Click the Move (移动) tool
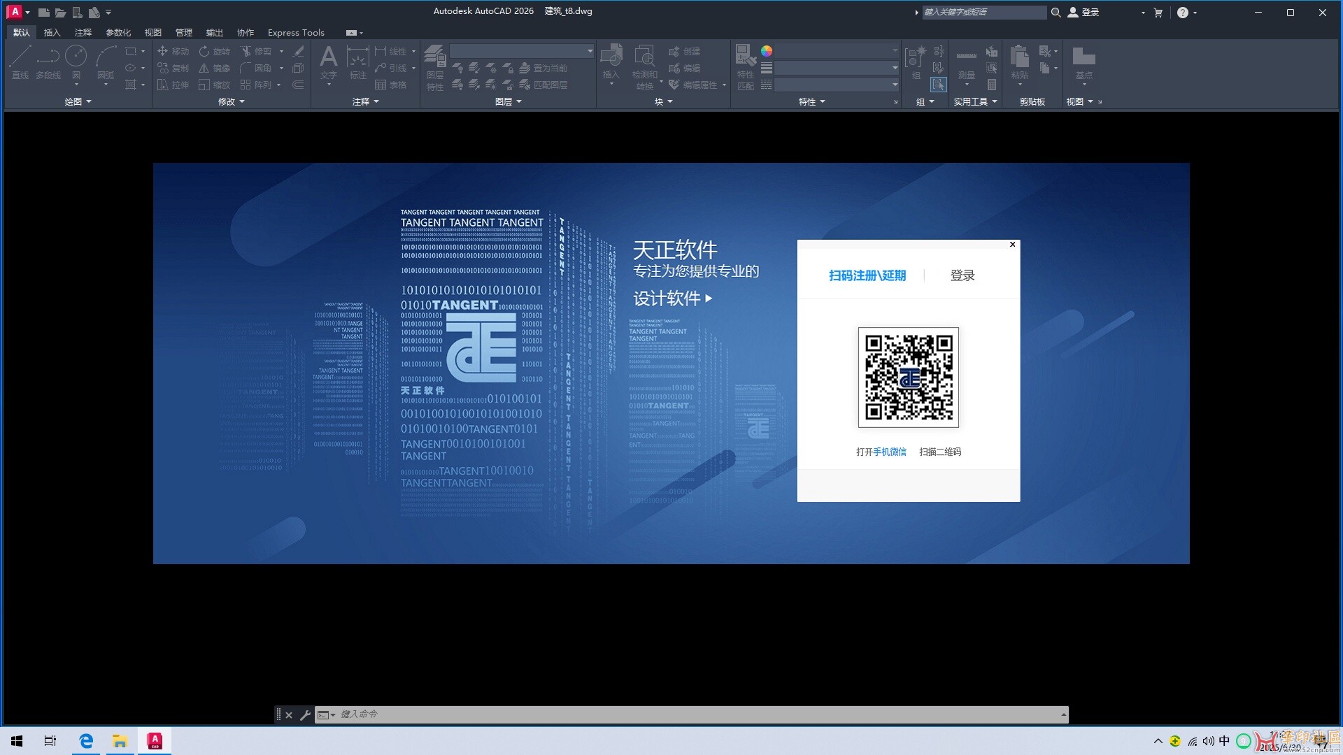1343x755 pixels. pyautogui.click(x=173, y=51)
